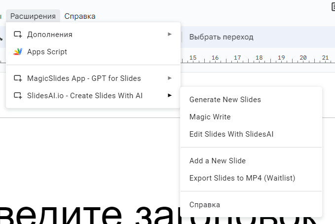This screenshot has width=335, height=224.
Task: Expand the Дополнения submenu arrow
Action: (x=170, y=35)
